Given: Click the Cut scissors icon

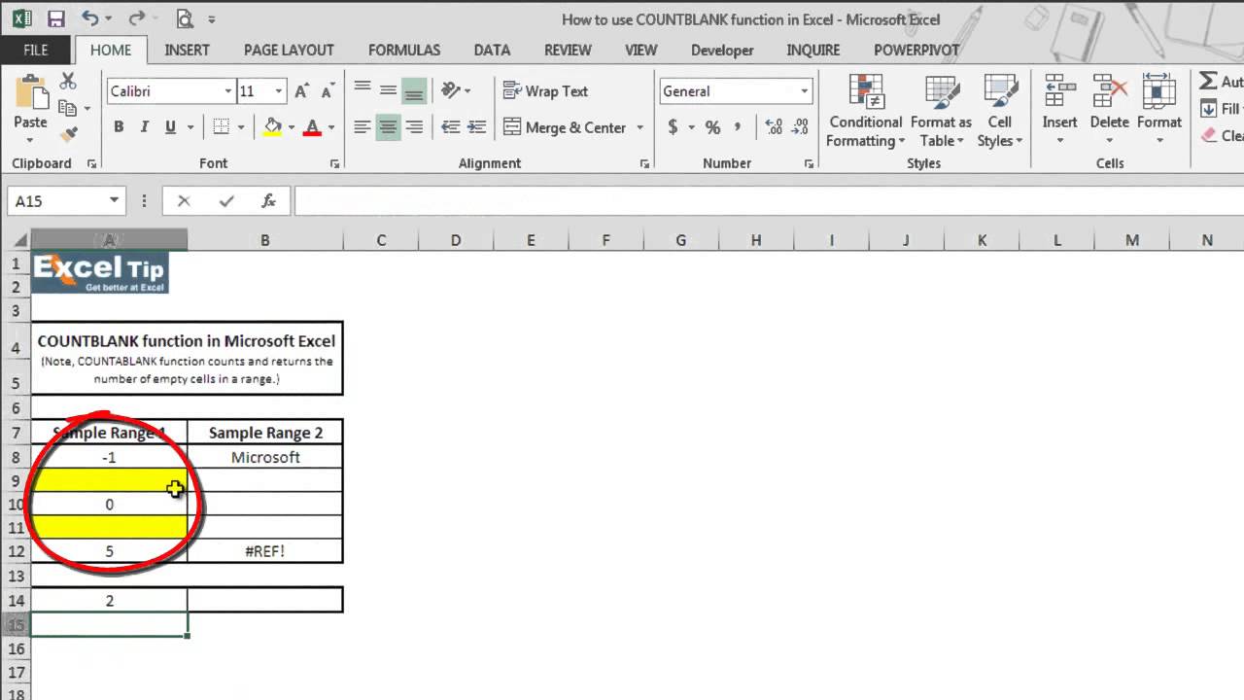Looking at the screenshot, I should click(x=68, y=82).
